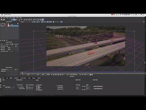Go to the last frame of the clip

tap(62, 75)
